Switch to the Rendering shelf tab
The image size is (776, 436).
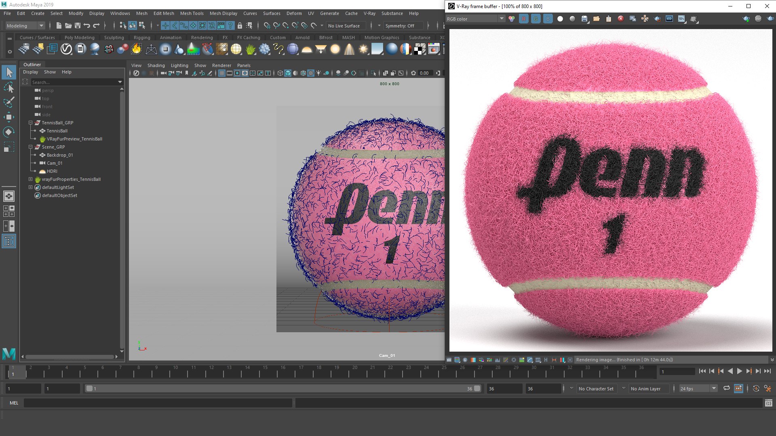coord(202,37)
